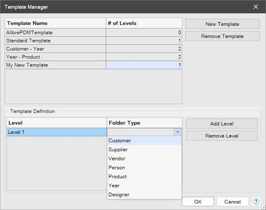Click the # of Levels column header
This screenshot has height=210, width=266.
pos(144,23)
